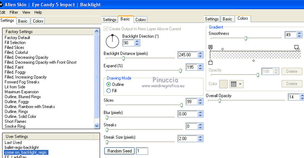
Task: Click the lower gradient midpoint diamond
Action: (x=253, y=61)
